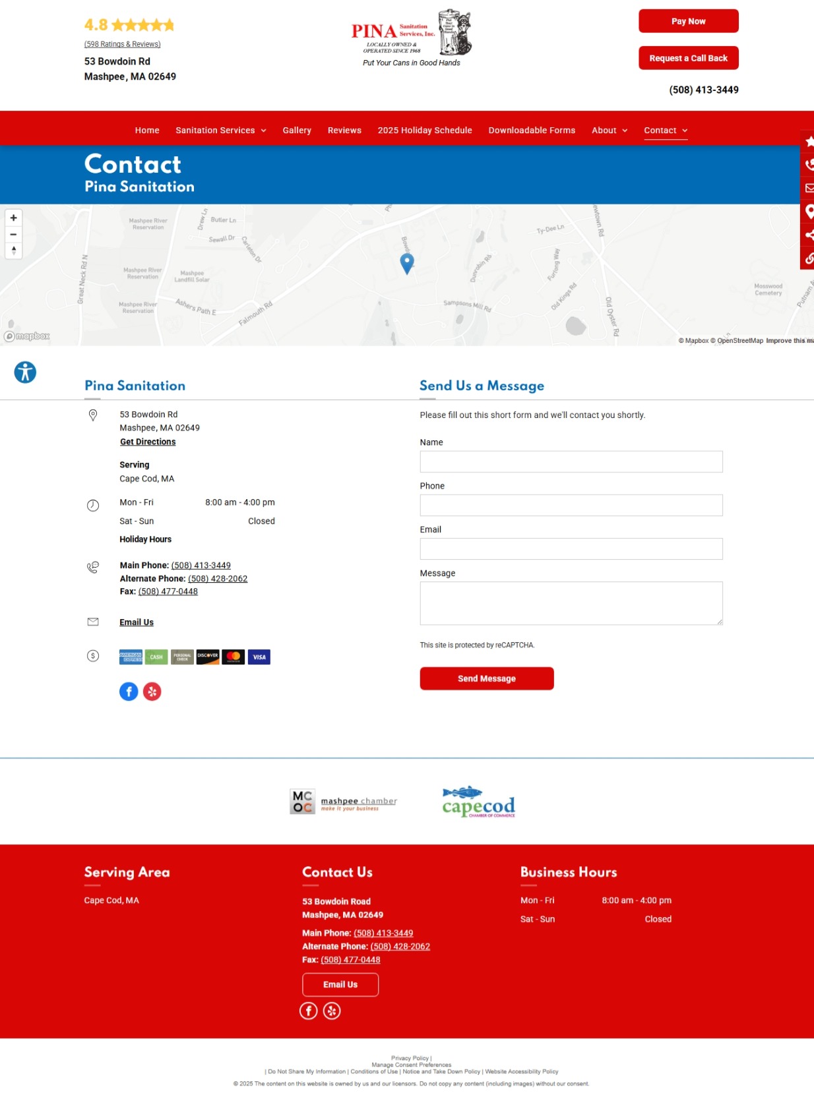Click the envelope icon in the side tab

pyautogui.click(x=809, y=188)
